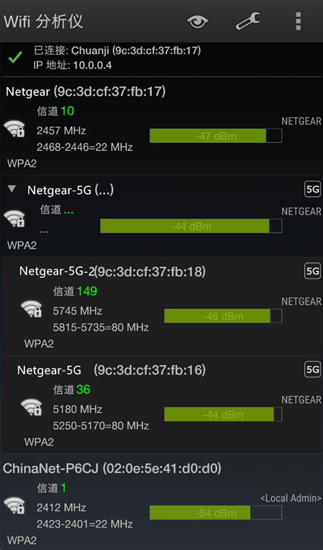Tap the WiFi lock icon for Netgear-5G-2
The image size is (323, 550).
(x=31, y=310)
